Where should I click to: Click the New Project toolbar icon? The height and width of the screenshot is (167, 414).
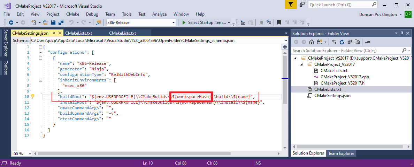(x=33, y=23)
